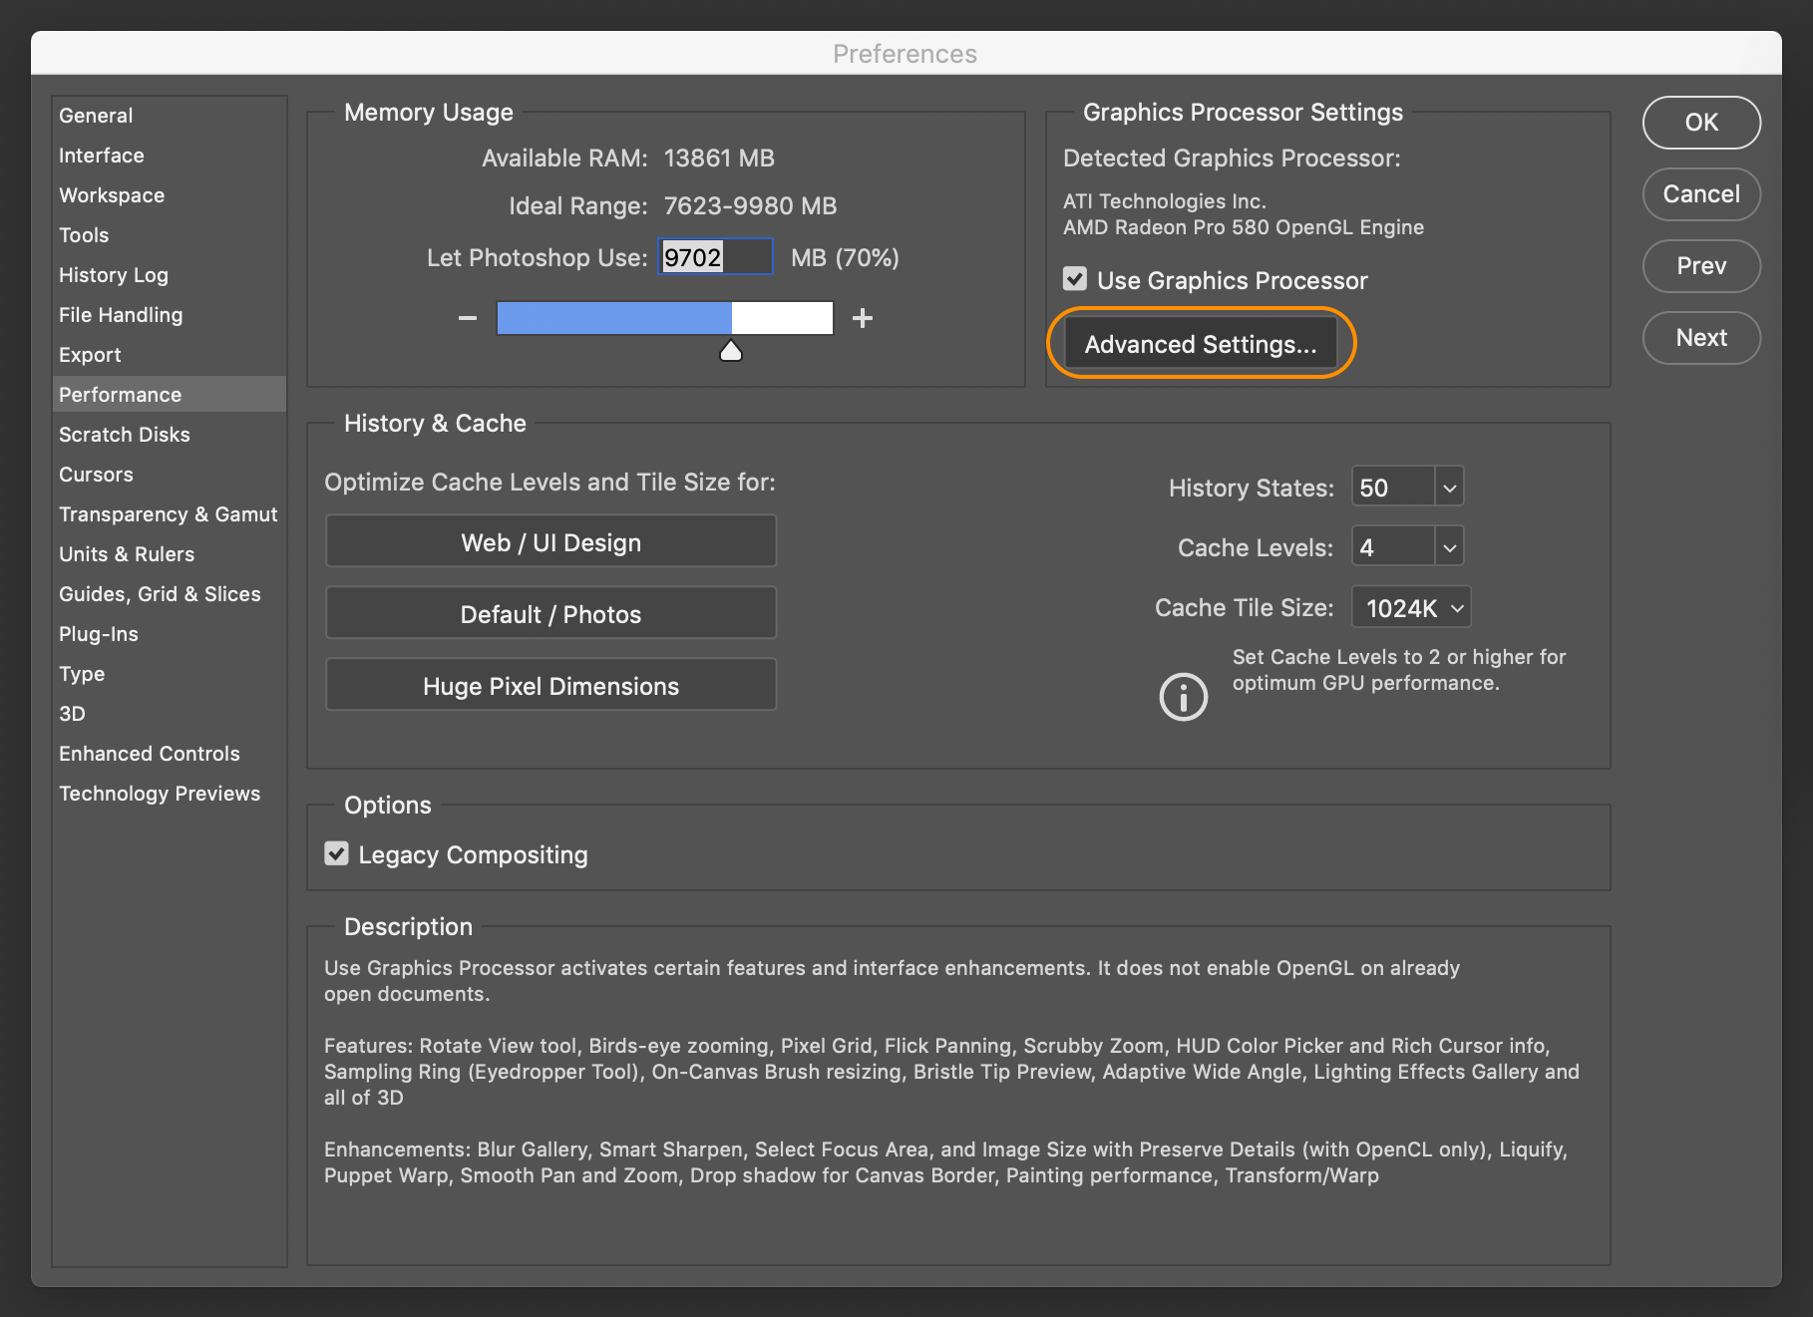Click minus to decrease memory allocation

[467, 317]
